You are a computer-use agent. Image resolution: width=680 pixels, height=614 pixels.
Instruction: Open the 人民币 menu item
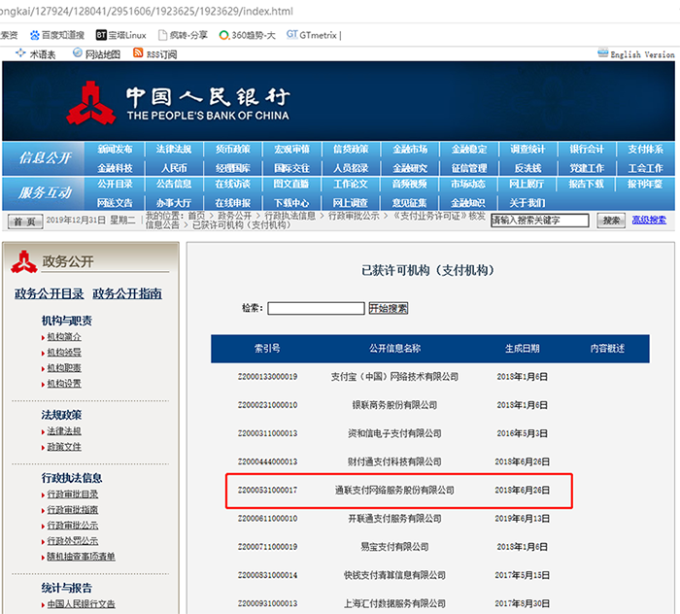(x=174, y=168)
